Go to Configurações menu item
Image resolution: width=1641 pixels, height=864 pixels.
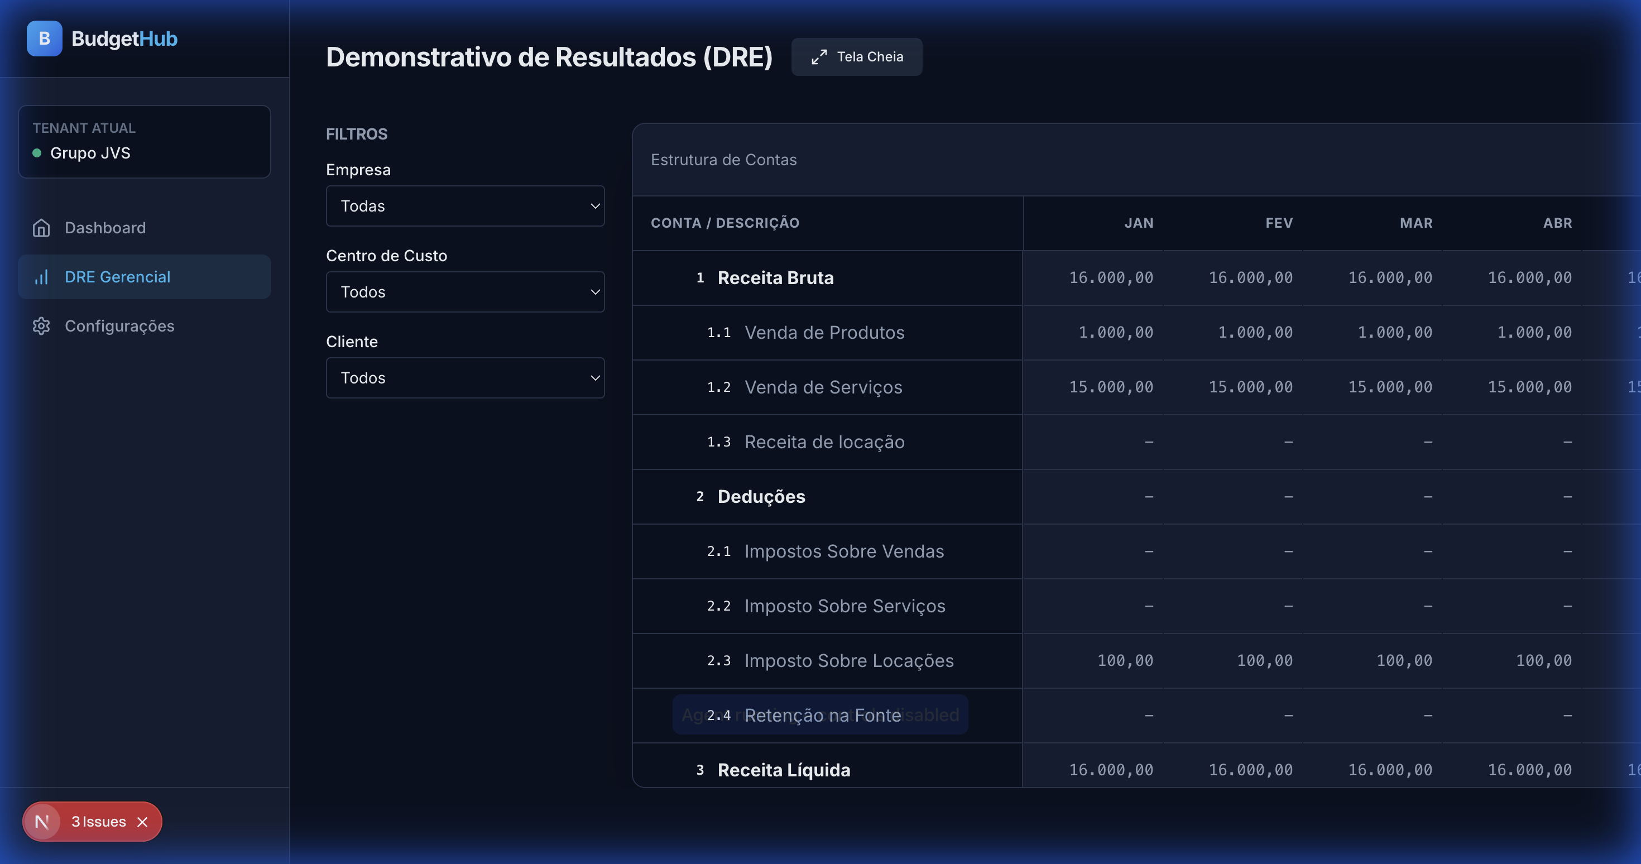click(119, 326)
